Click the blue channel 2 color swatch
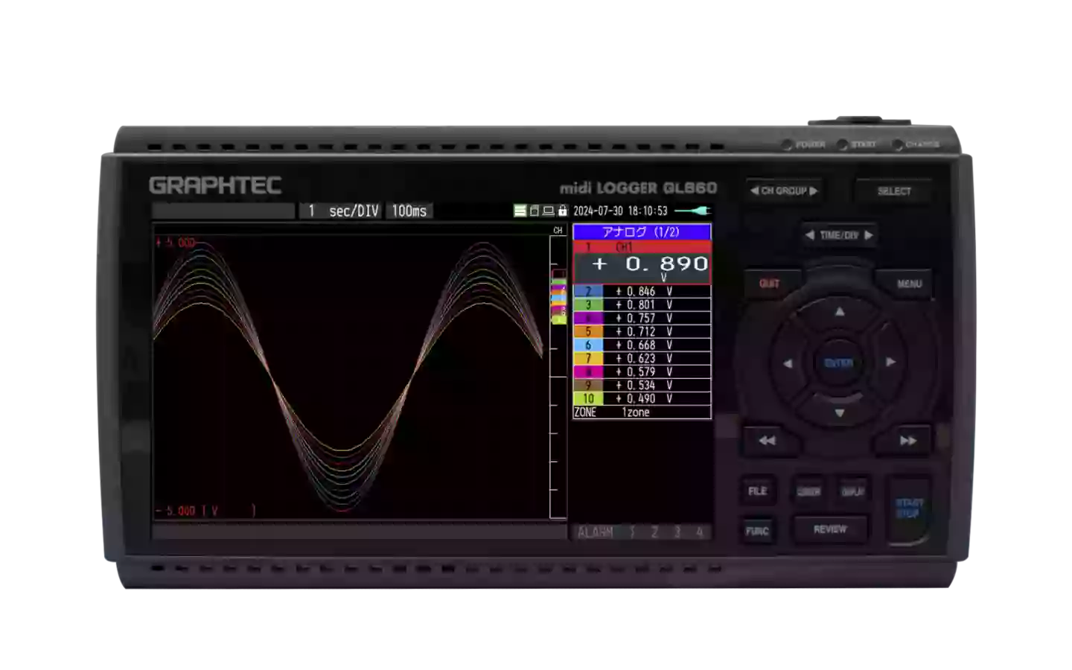The height and width of the screenshot is (670, 1072). (x=588, y=292)
